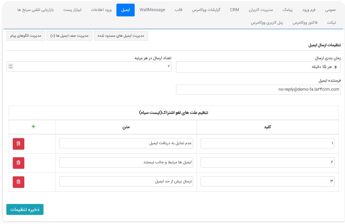Switch to the فاکتور ووکامرس tab
The height and width of the screenshot is (224, 345).
tap(305, 23)
